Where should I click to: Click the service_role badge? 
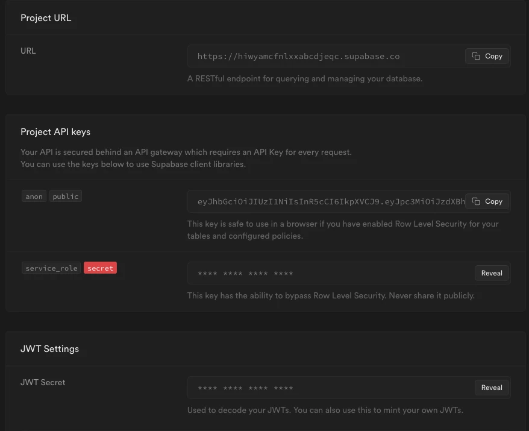[x=51, y=268]
